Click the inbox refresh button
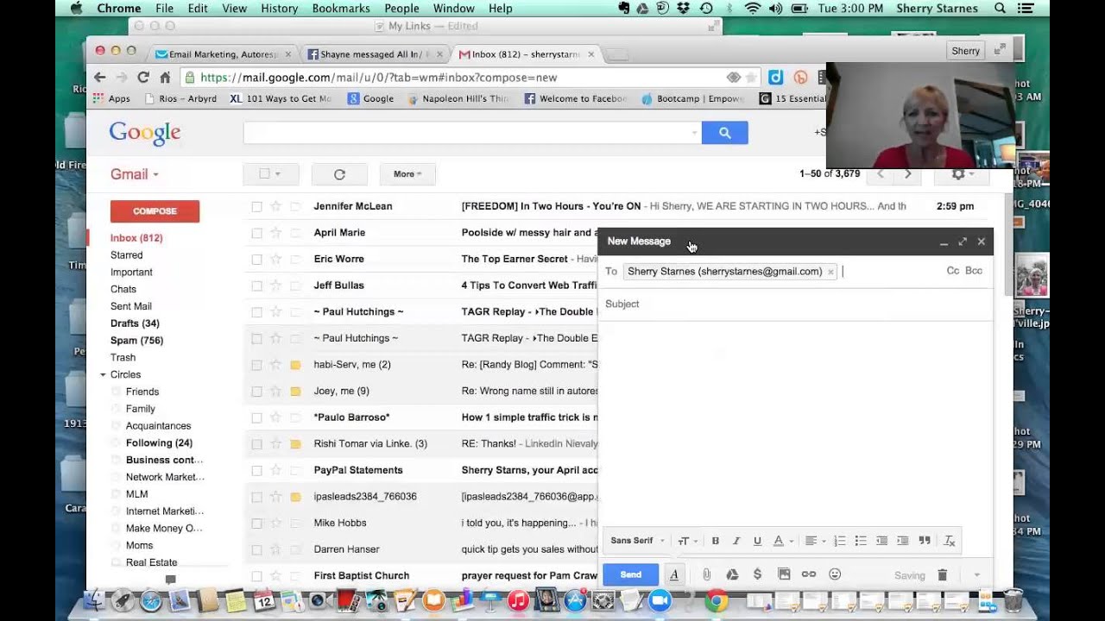 pos(339,174)
